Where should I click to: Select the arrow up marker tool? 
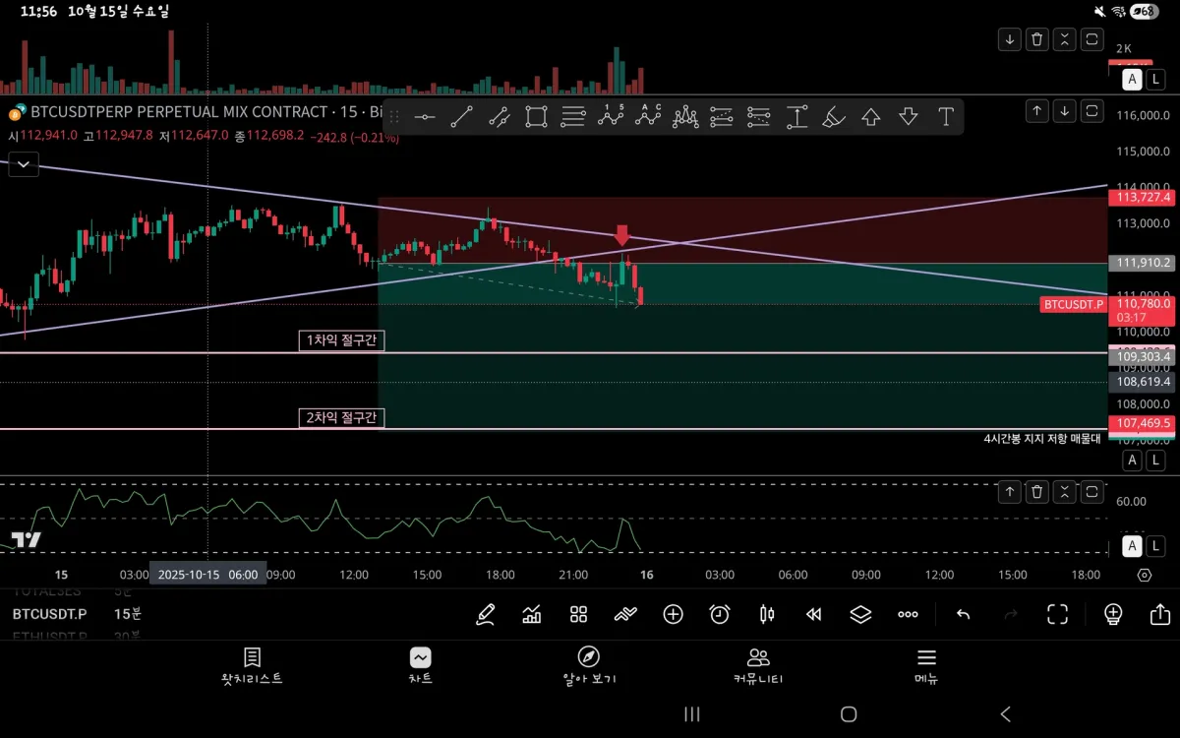871,117
